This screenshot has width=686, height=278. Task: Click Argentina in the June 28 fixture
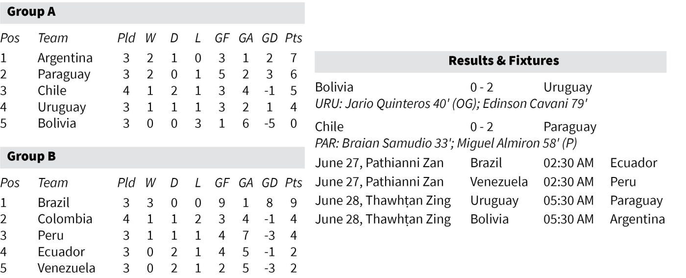[x=637, y=219]
